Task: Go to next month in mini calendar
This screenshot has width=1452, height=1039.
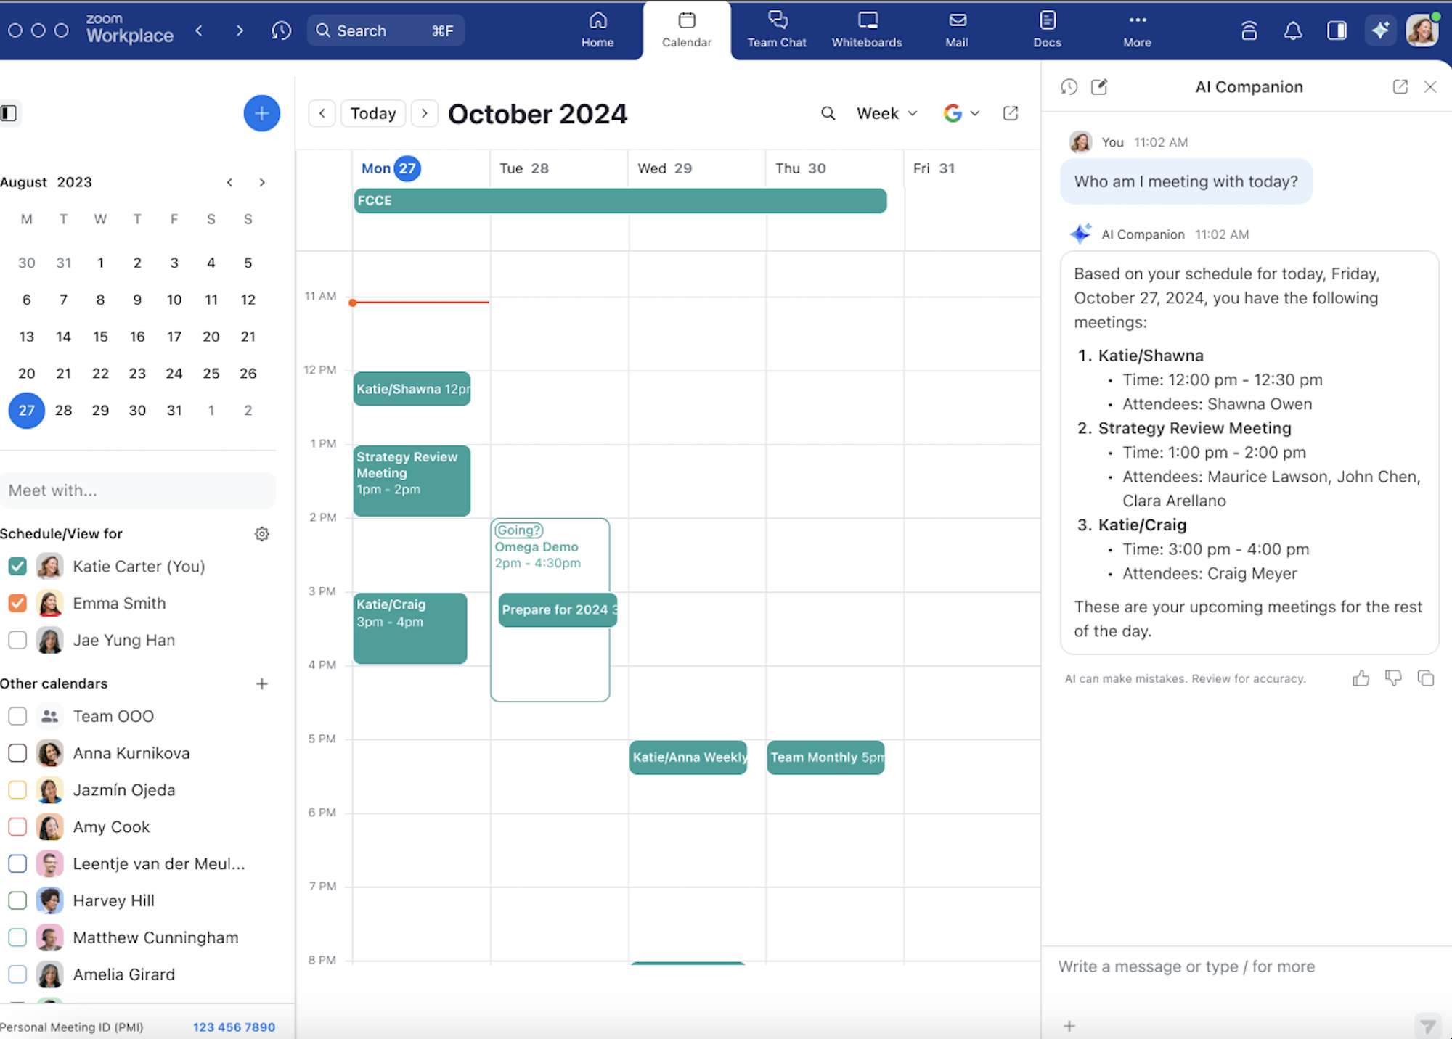Action: (x=262, y=182)
